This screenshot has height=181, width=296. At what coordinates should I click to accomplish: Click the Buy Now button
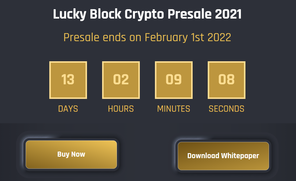[x=71, y=154]
